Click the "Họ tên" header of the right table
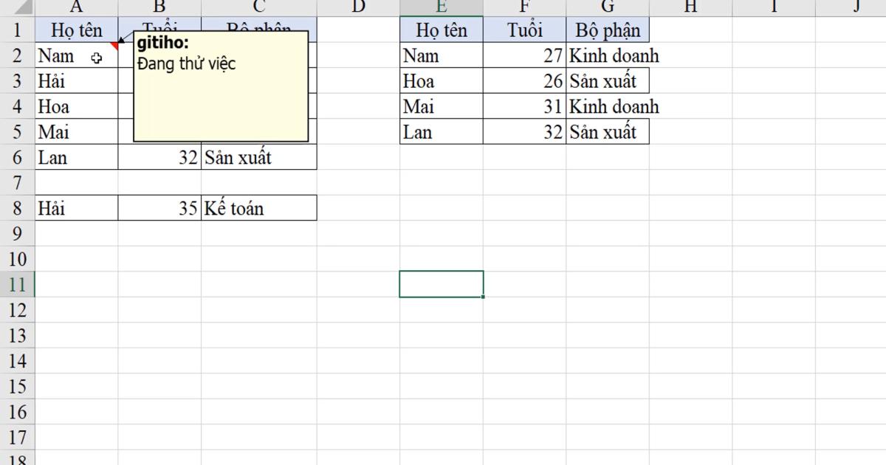 (x=441, y=30)
